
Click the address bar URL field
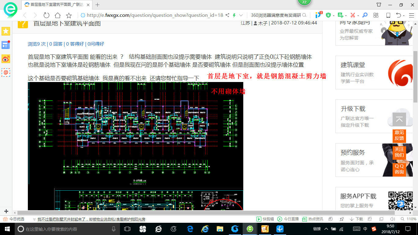point(155,15)
